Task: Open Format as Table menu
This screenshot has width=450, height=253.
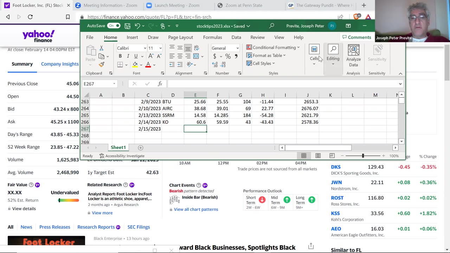Action: (x=266, y=55)
